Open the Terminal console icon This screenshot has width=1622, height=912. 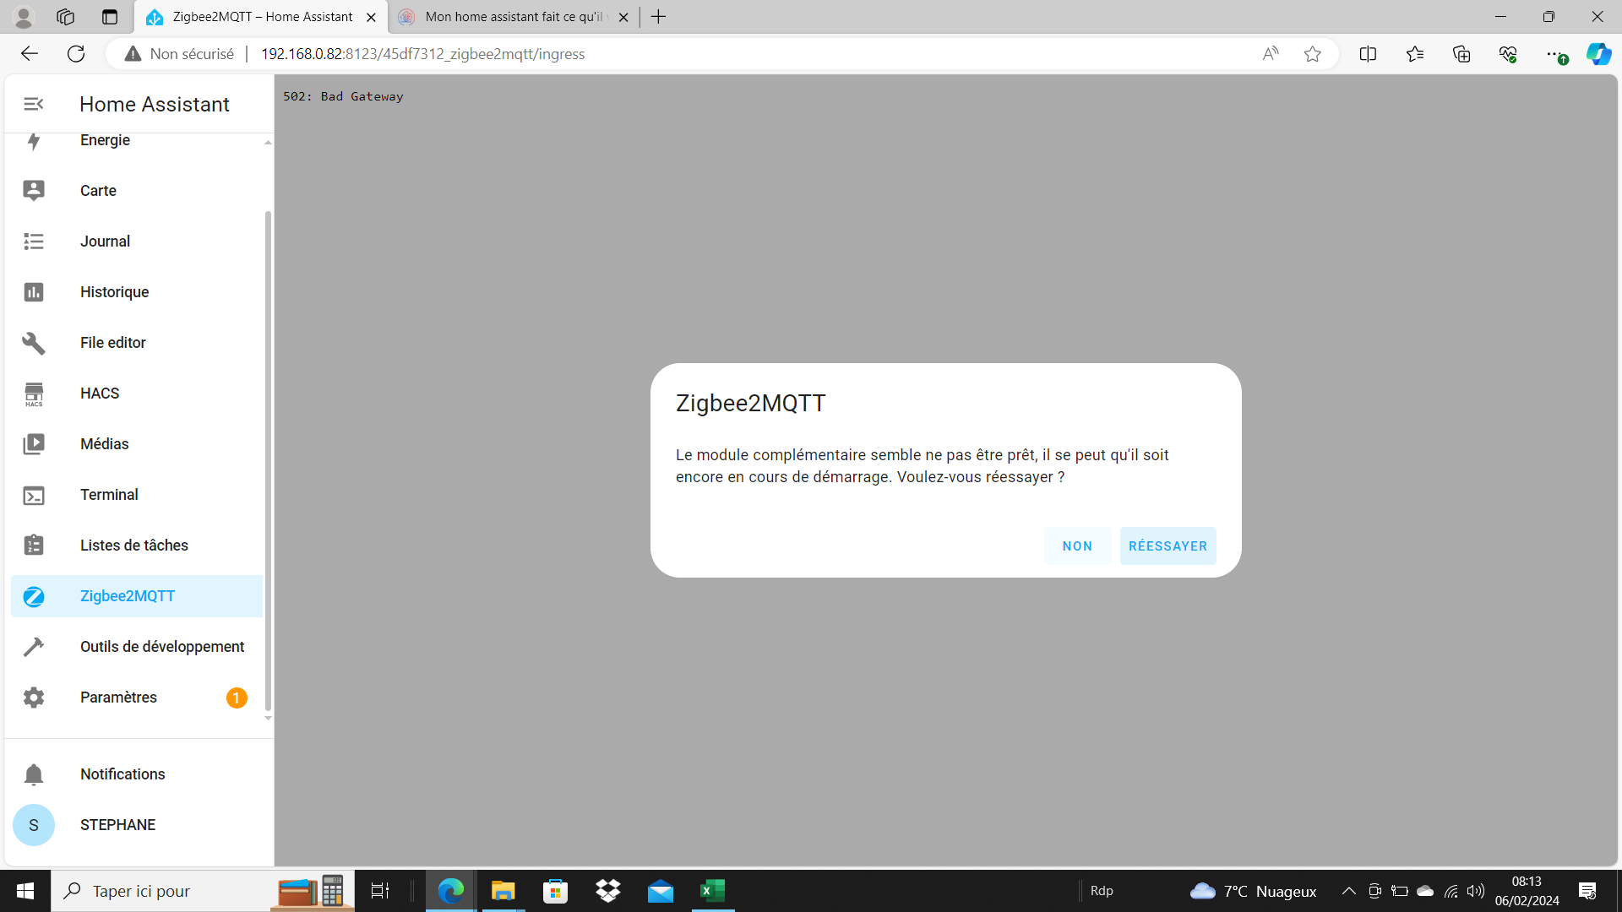[x=34, y=495]
